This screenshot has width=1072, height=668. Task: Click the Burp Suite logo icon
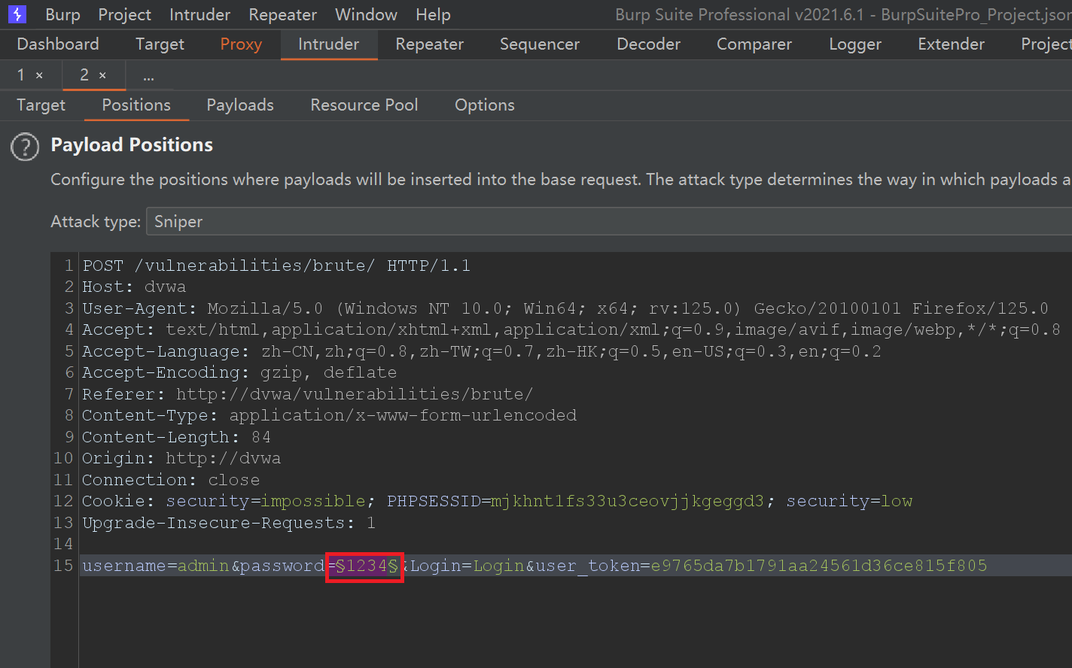pos(17,14)
